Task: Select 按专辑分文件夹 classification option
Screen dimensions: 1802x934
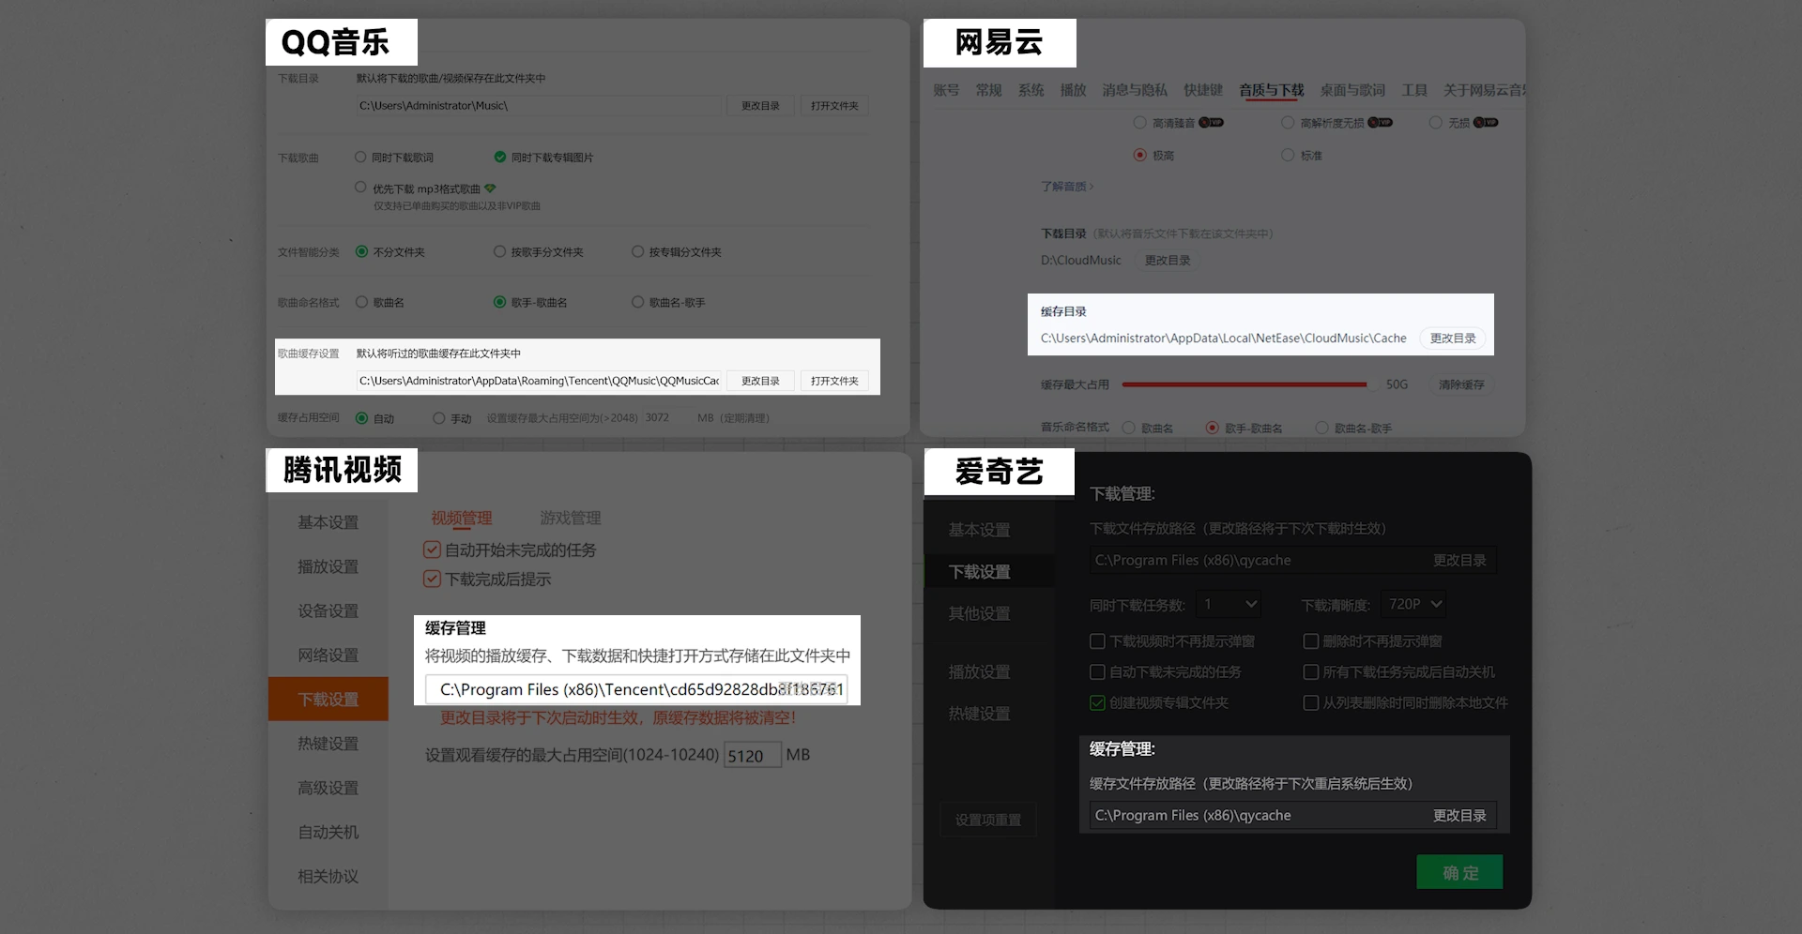Action: coord(638,251)
